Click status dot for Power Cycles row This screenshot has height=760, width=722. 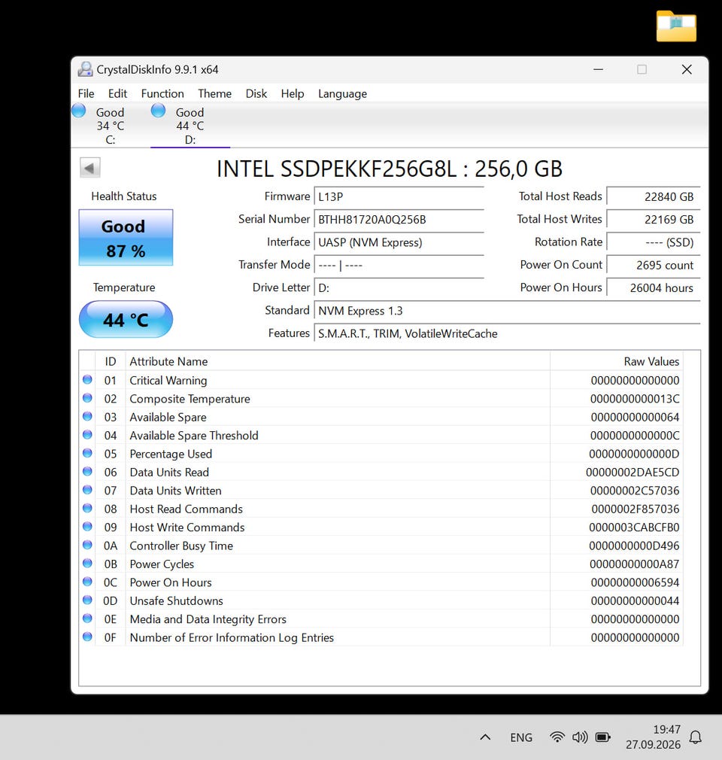pos(87,564)
